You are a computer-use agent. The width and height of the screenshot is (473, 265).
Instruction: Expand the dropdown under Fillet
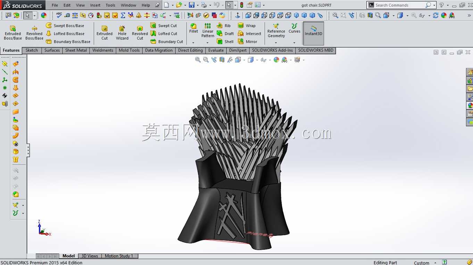pos(193,43)
